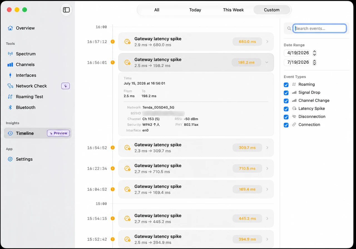Image resolution: width=356 pixels, height=249 pixels.
Task: Toggle the Latency Spike checkbox
Action: [x=286, y=109]
